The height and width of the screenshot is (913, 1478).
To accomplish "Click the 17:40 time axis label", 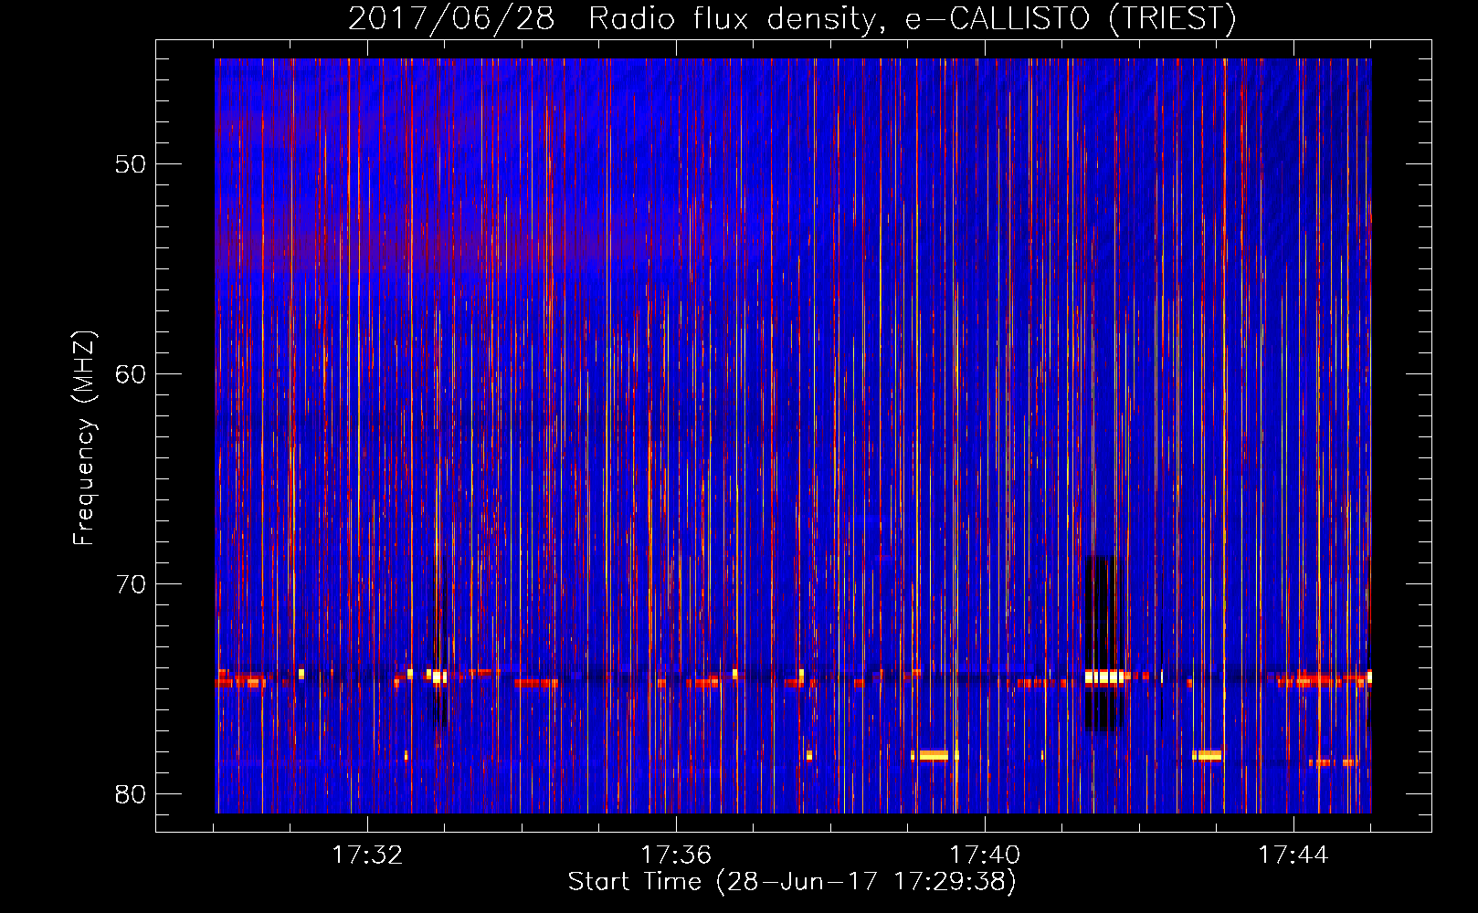I will coord(985,855).
